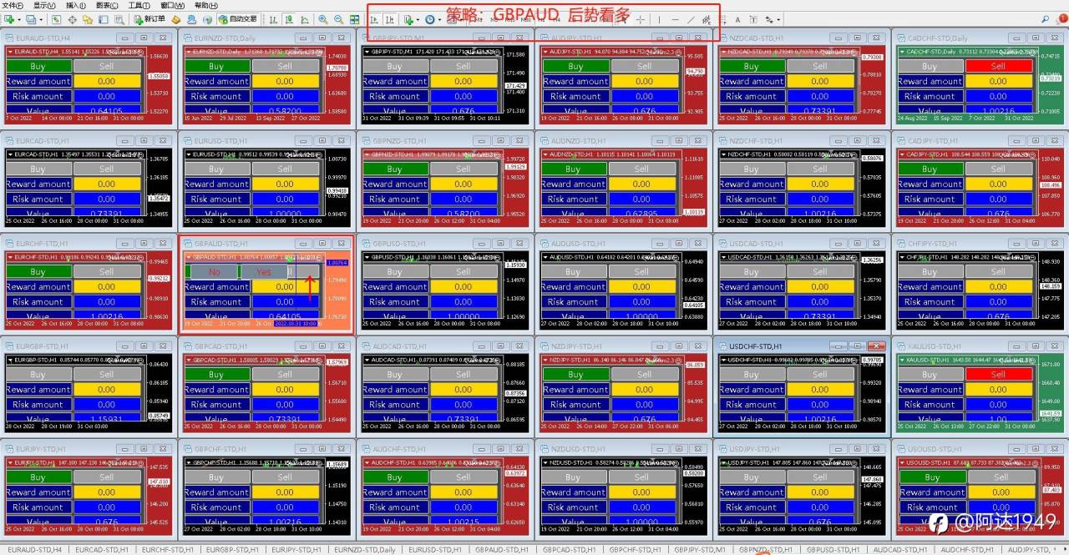Toggle the Market Watch window
Viewport: 1069px width, 555px height.
click(55, 18)
